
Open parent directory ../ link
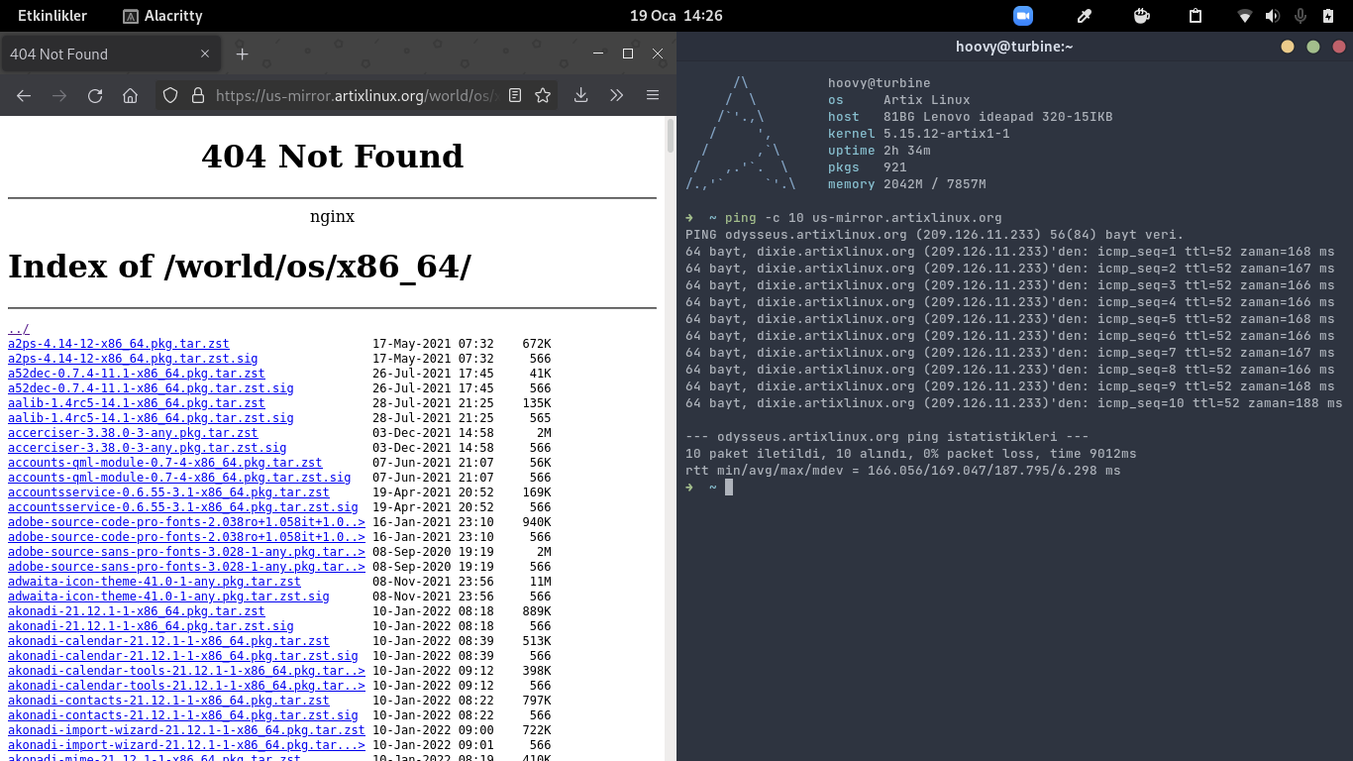tap(19, 329)
